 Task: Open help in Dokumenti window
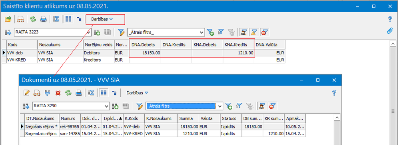click(x=335, y=93)
